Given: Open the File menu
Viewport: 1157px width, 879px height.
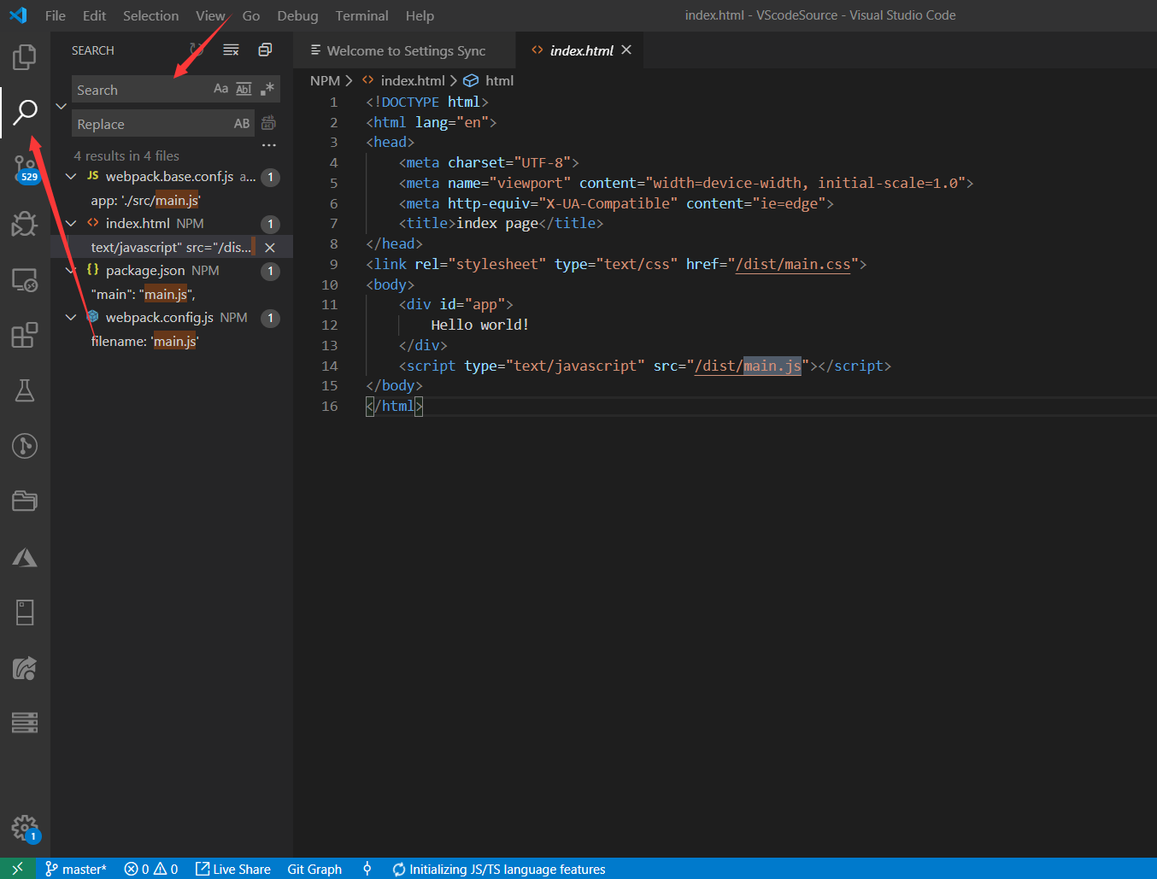Looking at the screenshot, I should pos(55,15).
